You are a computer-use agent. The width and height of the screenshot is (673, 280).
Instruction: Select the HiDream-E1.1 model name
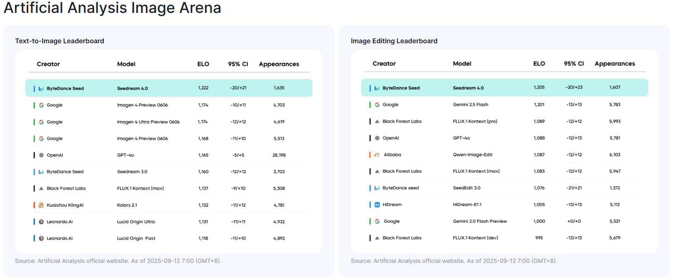pyautogui.click(x=467, y=205)
